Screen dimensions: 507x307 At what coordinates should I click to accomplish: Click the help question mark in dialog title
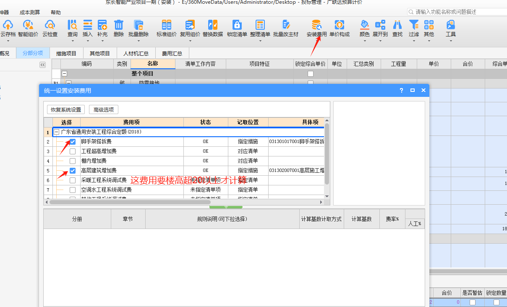[x=402, y=90]
